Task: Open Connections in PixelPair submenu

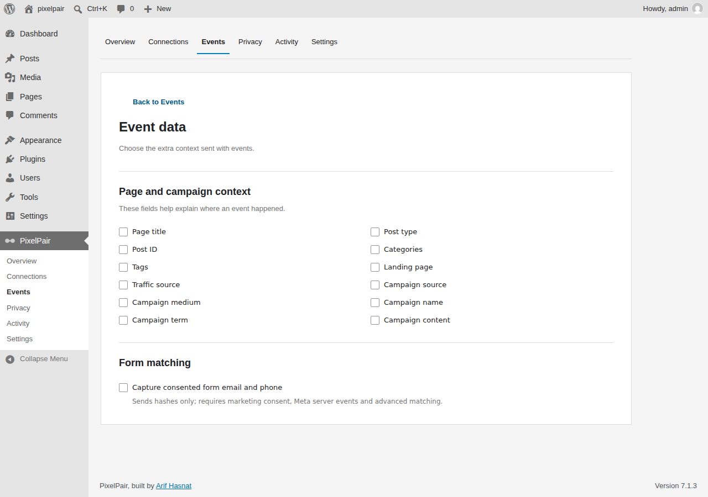Action: 44,277
